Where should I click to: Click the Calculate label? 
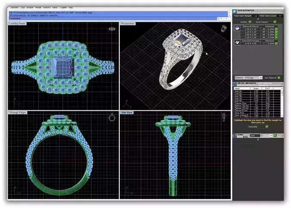pos(253,127)
